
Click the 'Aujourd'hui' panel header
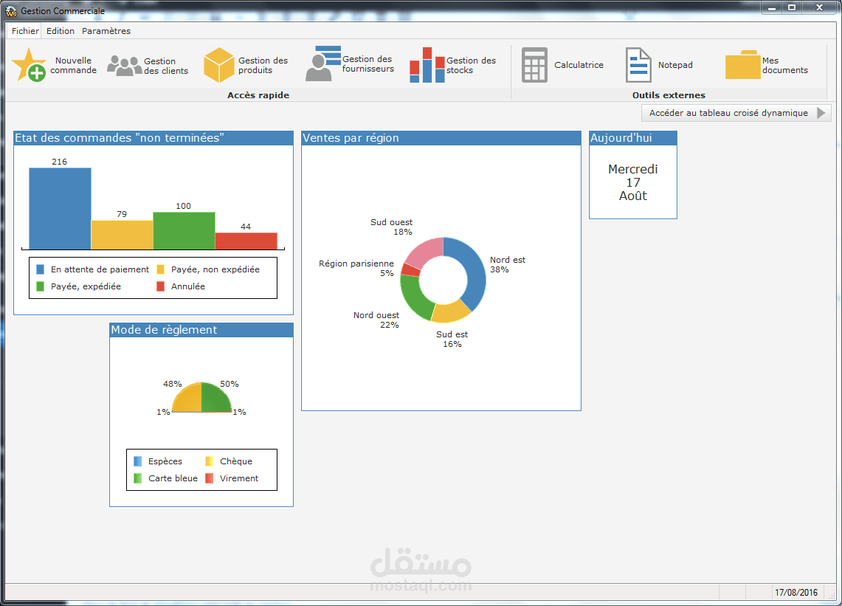(633, 138)
